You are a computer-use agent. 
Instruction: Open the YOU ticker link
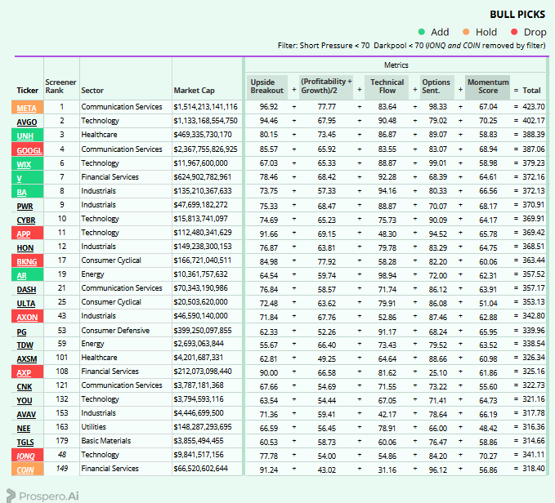[25, 400]
